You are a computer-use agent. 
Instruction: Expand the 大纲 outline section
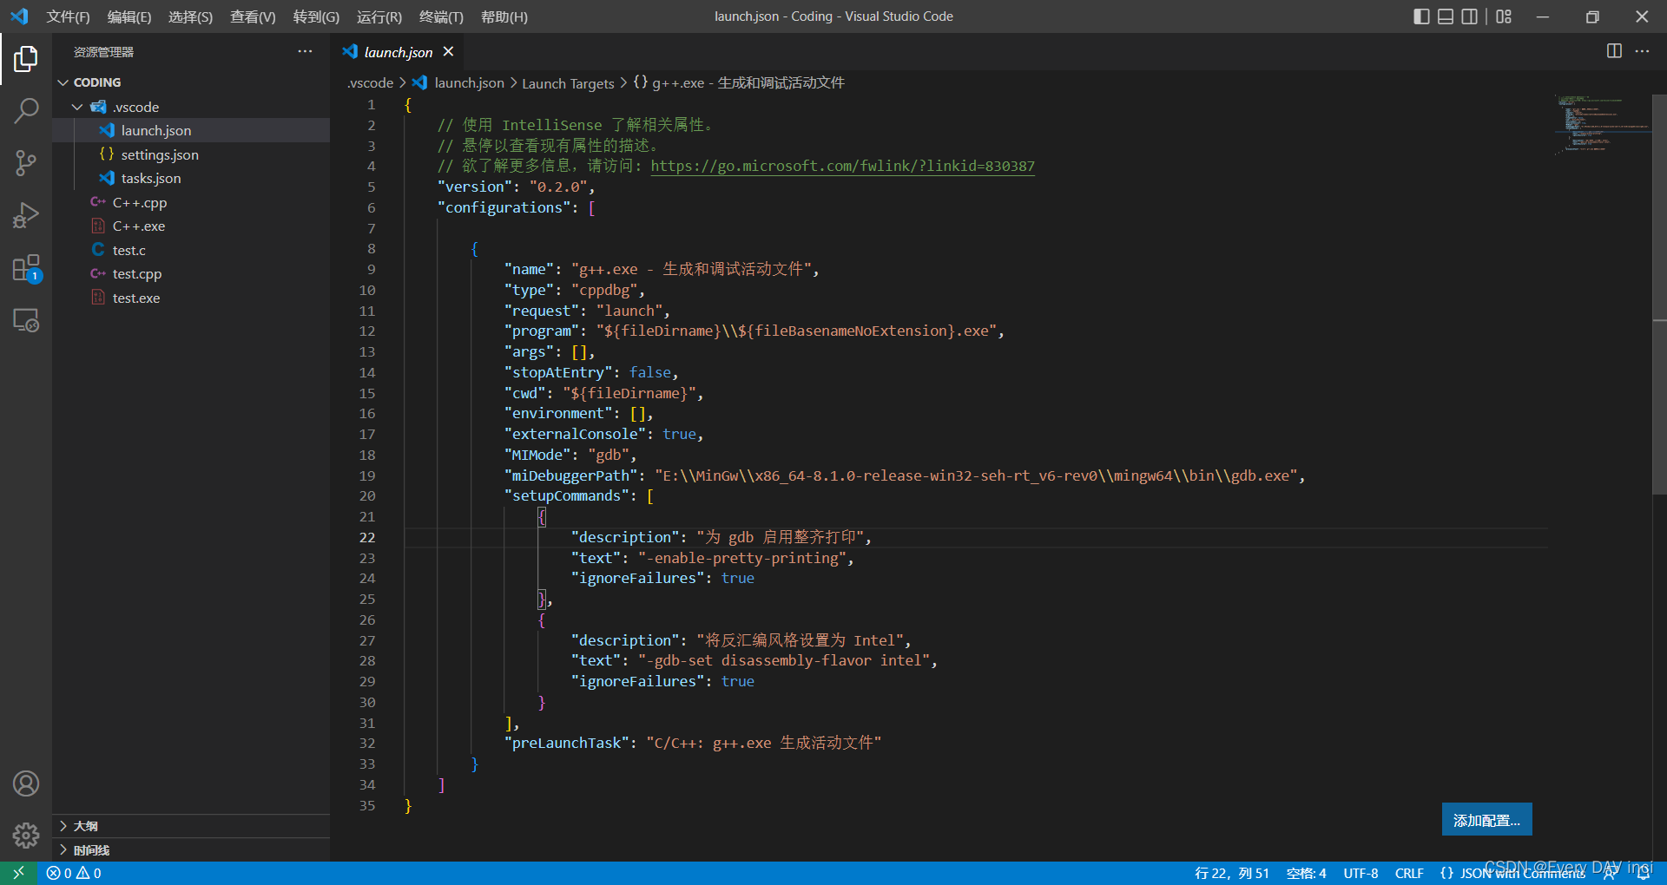(x=191, y=826)
